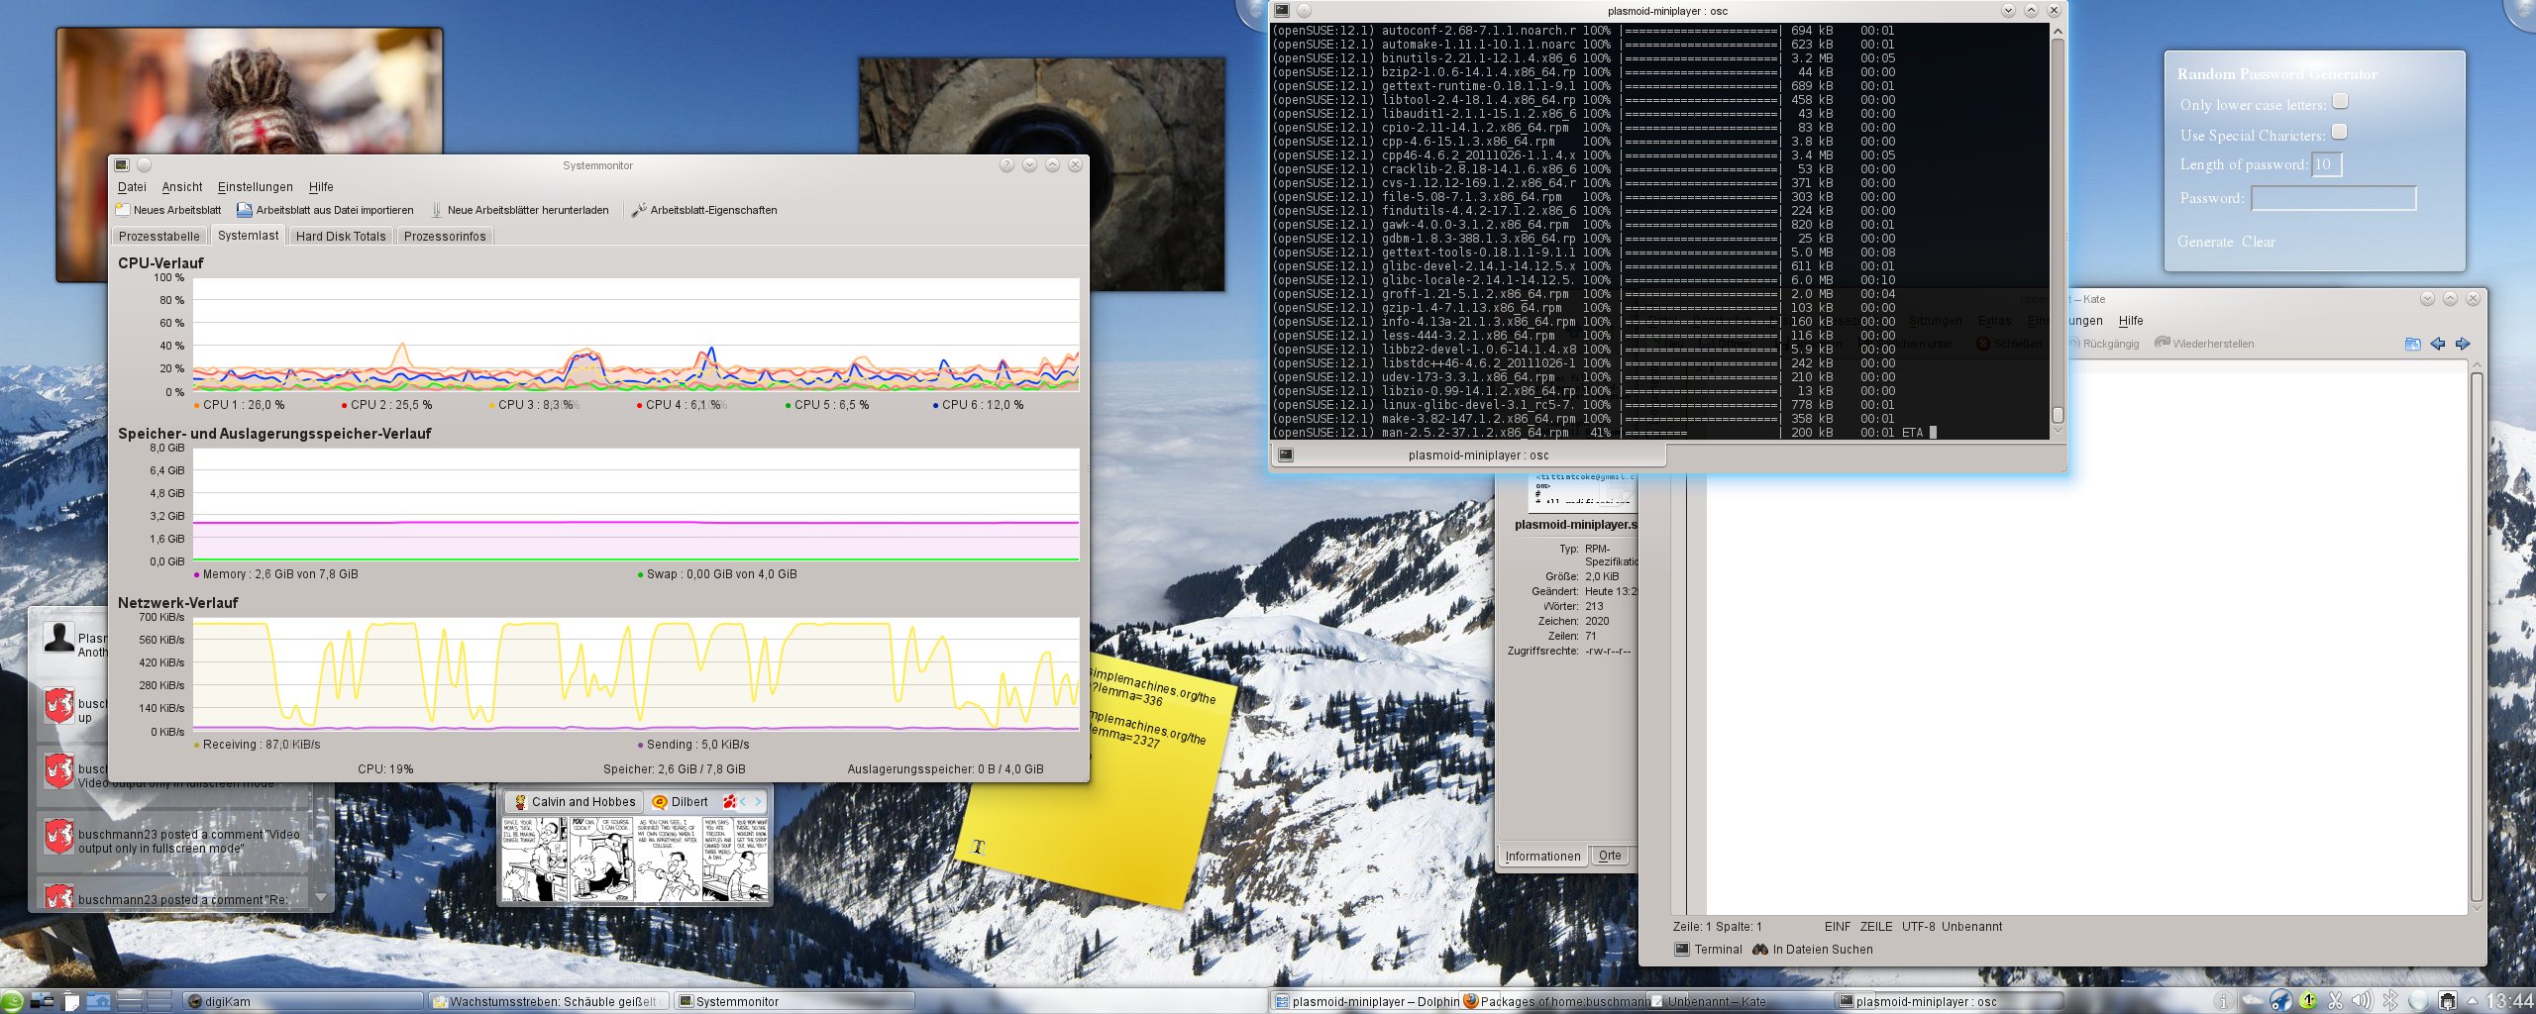Open the volume speaker tray icon
Viewport: 2536px width, 1014px height.
coord(2362,1001)
